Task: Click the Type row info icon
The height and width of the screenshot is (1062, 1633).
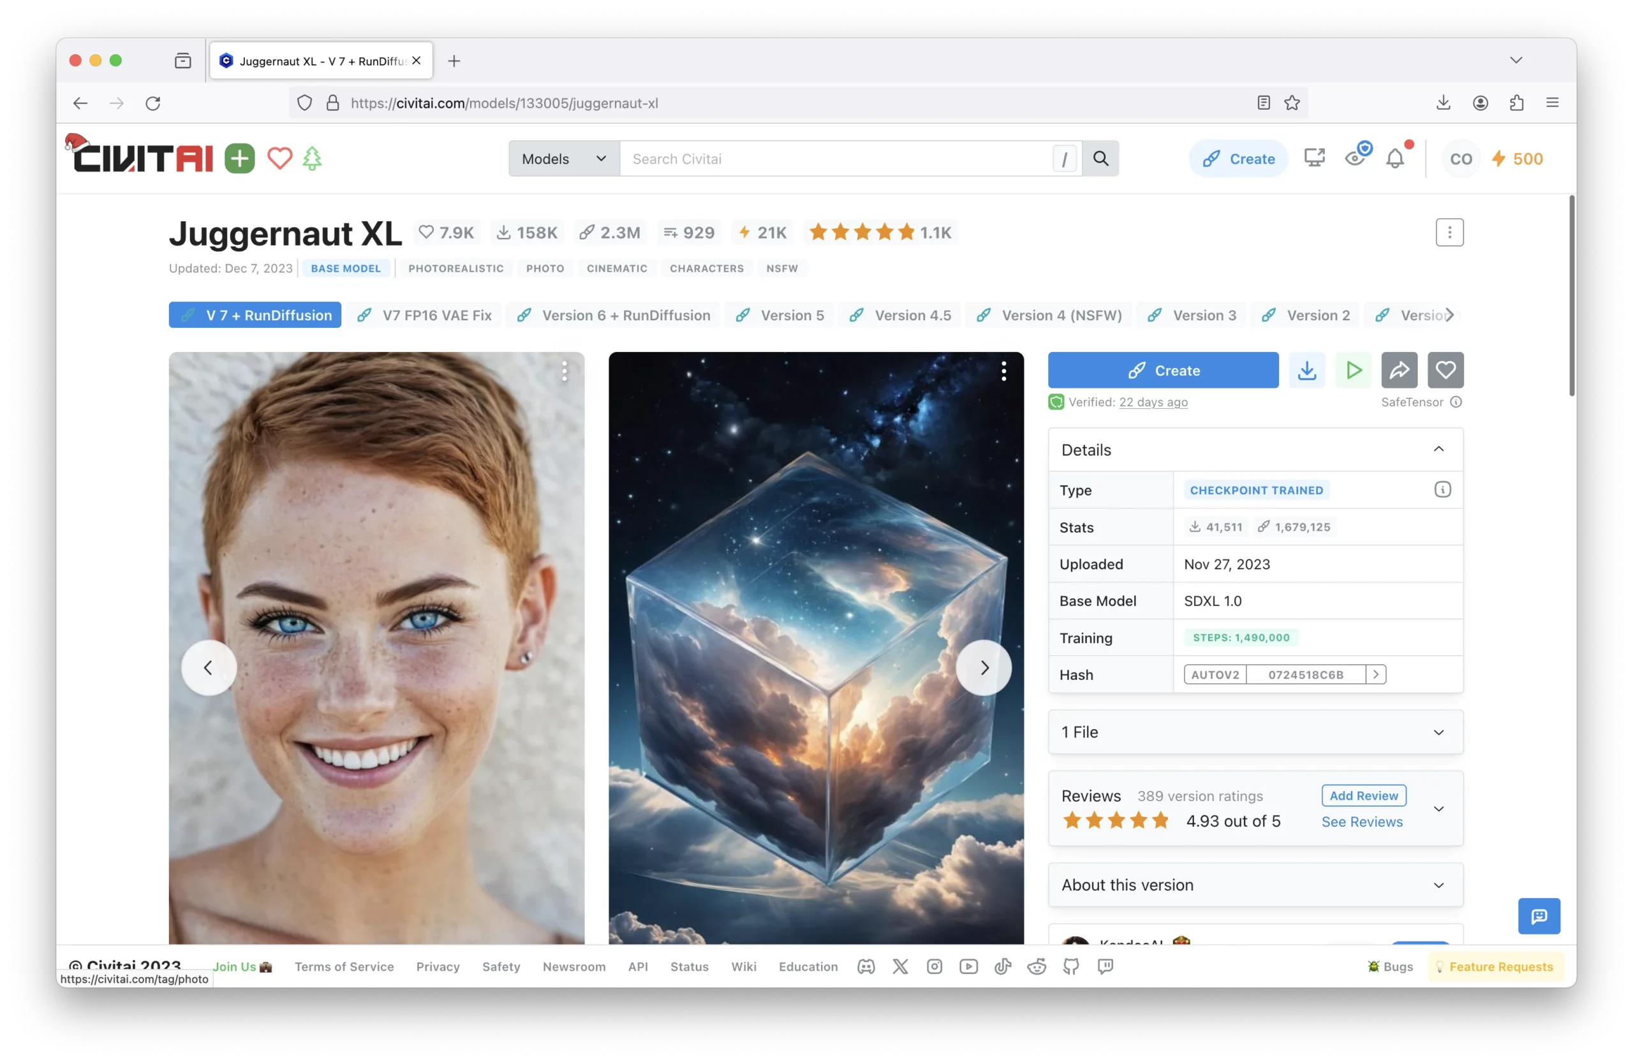Action: click(1442, 490)
